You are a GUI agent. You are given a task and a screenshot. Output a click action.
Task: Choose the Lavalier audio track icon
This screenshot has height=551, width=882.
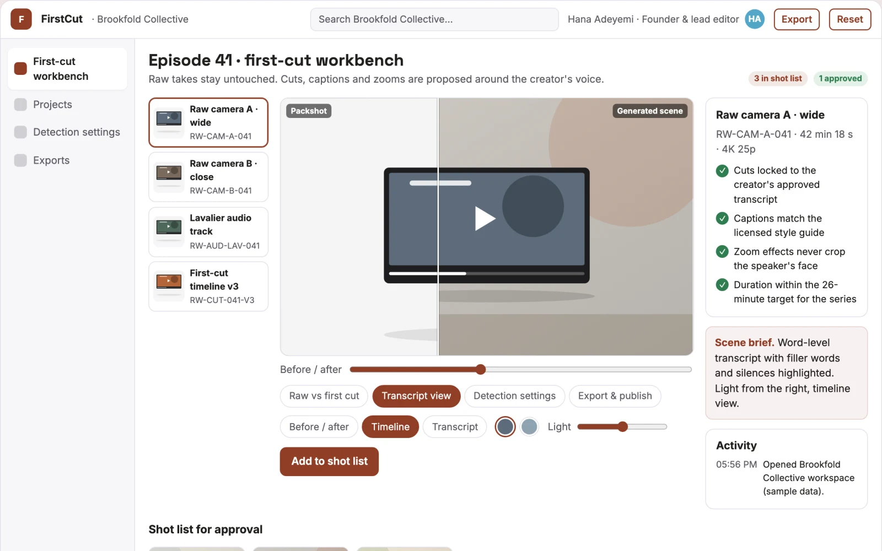(x=169, y=228)
